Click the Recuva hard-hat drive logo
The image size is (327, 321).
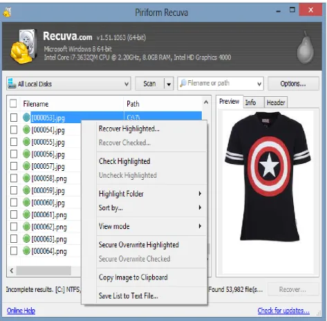(24, 46)
